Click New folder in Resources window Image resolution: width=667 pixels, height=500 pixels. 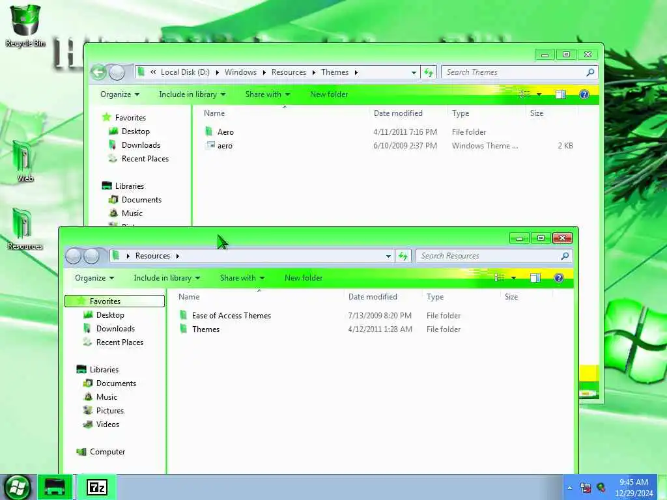coord(304,278)
